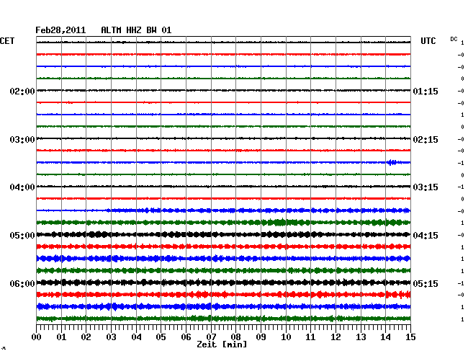Click minute tick label 10

pos(286,337)
